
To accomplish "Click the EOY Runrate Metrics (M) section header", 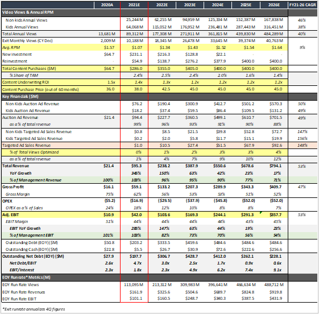I will 26,278.
